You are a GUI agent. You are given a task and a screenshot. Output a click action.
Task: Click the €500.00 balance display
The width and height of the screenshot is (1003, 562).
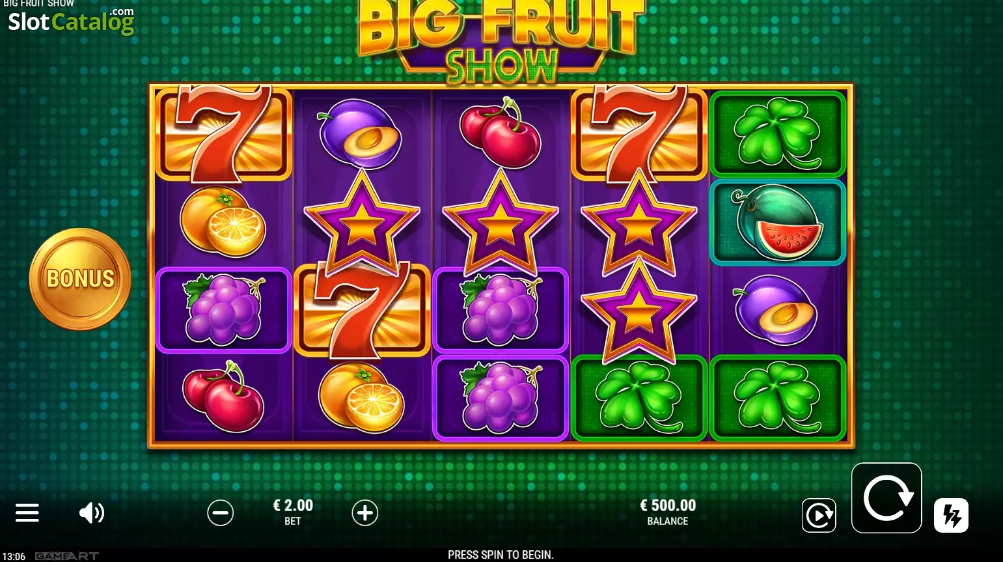click(x=668, y=505)
